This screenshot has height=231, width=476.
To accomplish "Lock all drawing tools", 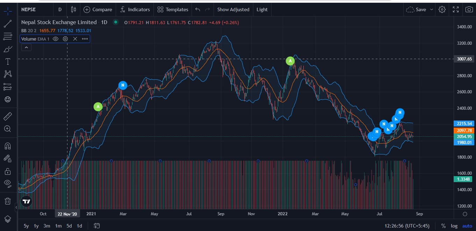I will (x=8, y=171).
